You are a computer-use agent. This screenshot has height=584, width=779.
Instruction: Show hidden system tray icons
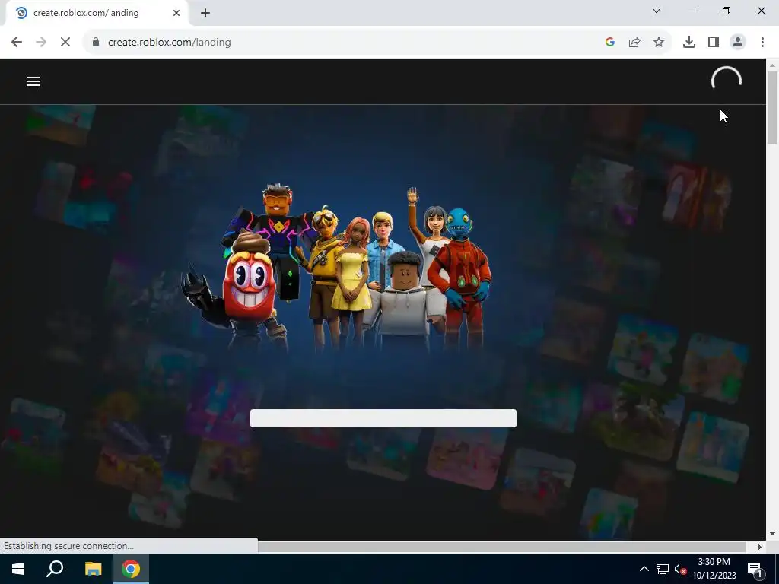coord(644,569)
